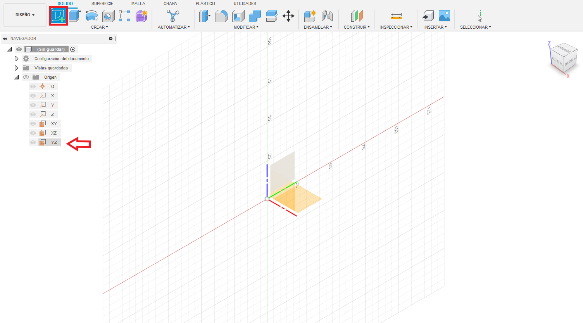Click the Create Sketch tool icon
This screenshot has height=323, width=583.
coord(59,16)
